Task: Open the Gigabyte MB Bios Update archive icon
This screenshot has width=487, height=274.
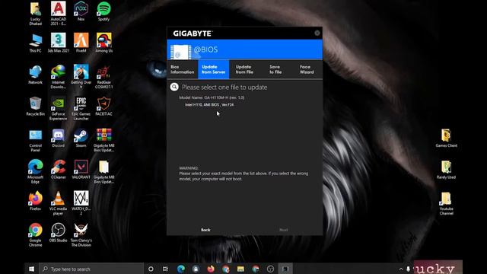Action: tap(103, 140)
